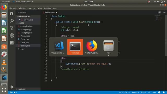Image resolution: width=167 pixels, height=94 pixels.
Task: Close ladder.java in Open Editors list
Action: pos(19,20)
